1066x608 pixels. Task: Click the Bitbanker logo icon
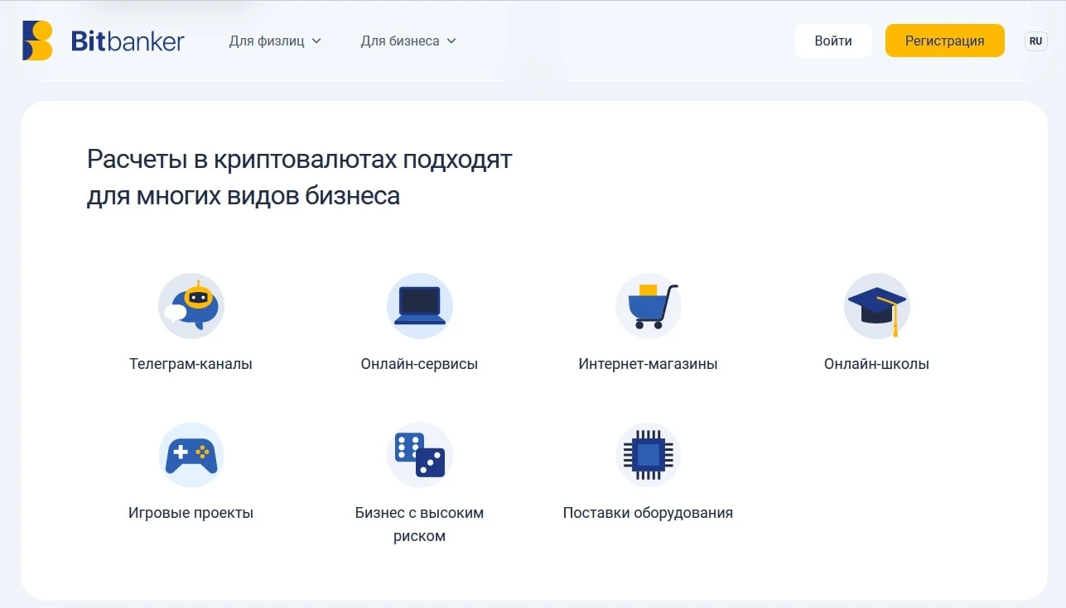click(37, 41)
